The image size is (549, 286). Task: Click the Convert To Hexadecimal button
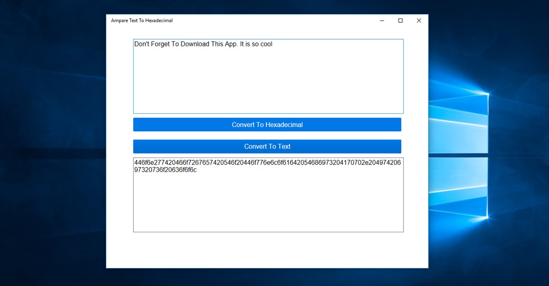(267, 124)
